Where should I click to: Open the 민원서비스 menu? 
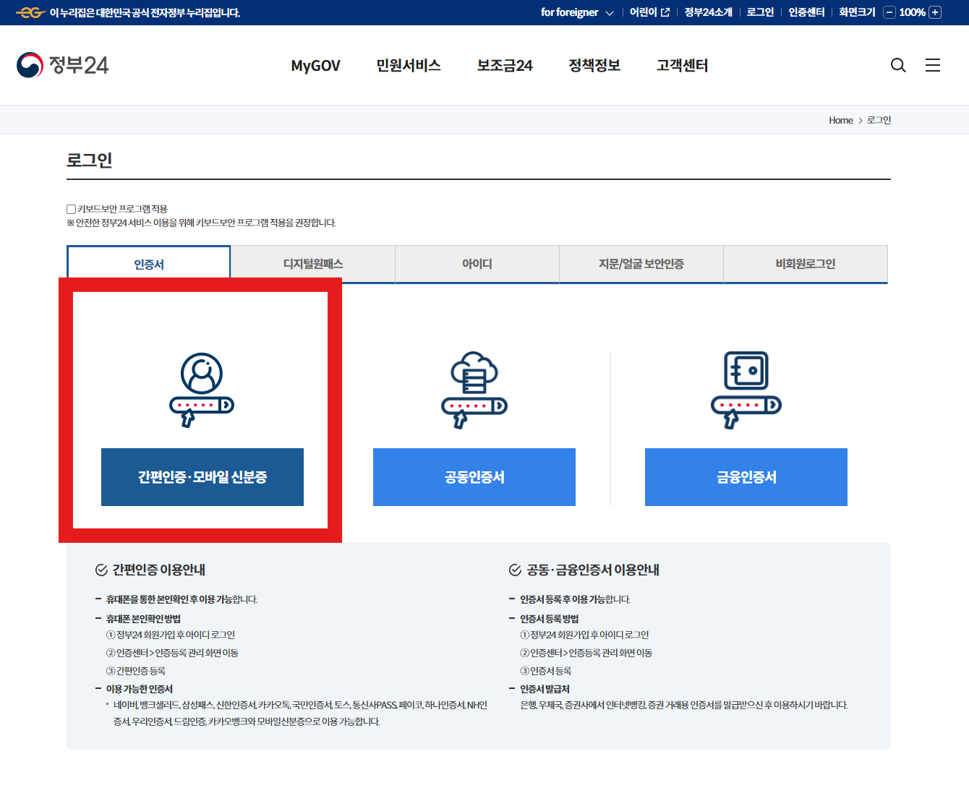409,65
